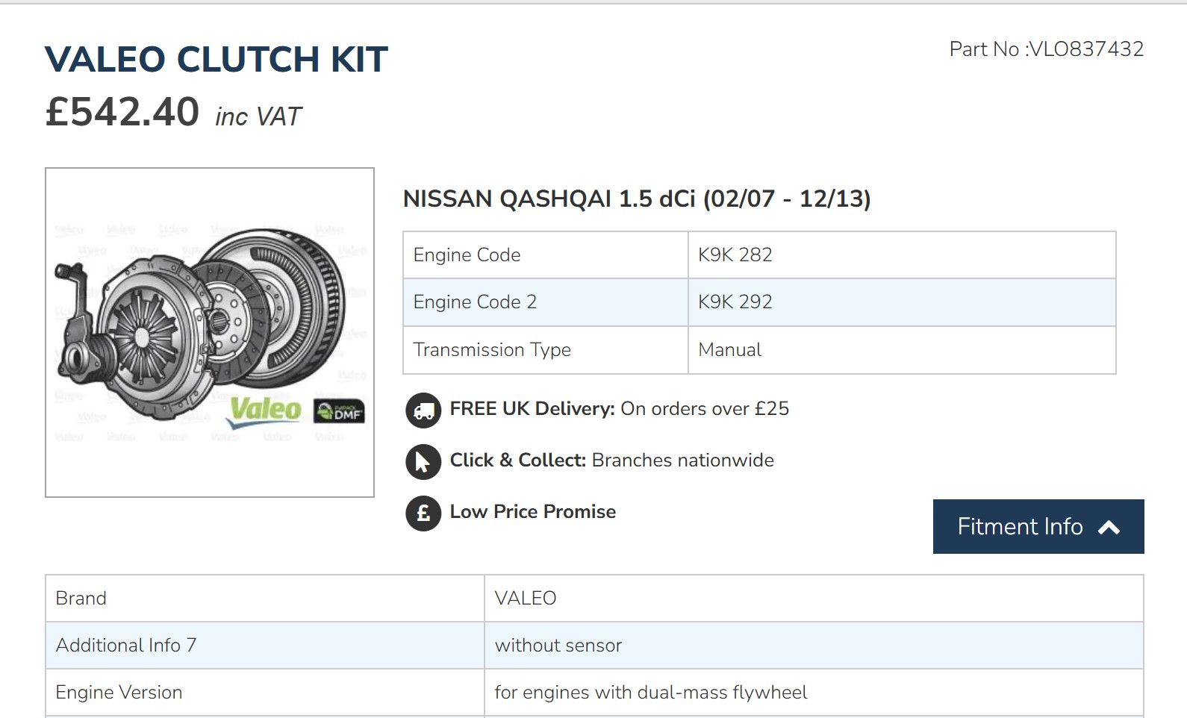Click the £542.40 price
This screenshot has height=718, width=1187.
pos(122,112)
